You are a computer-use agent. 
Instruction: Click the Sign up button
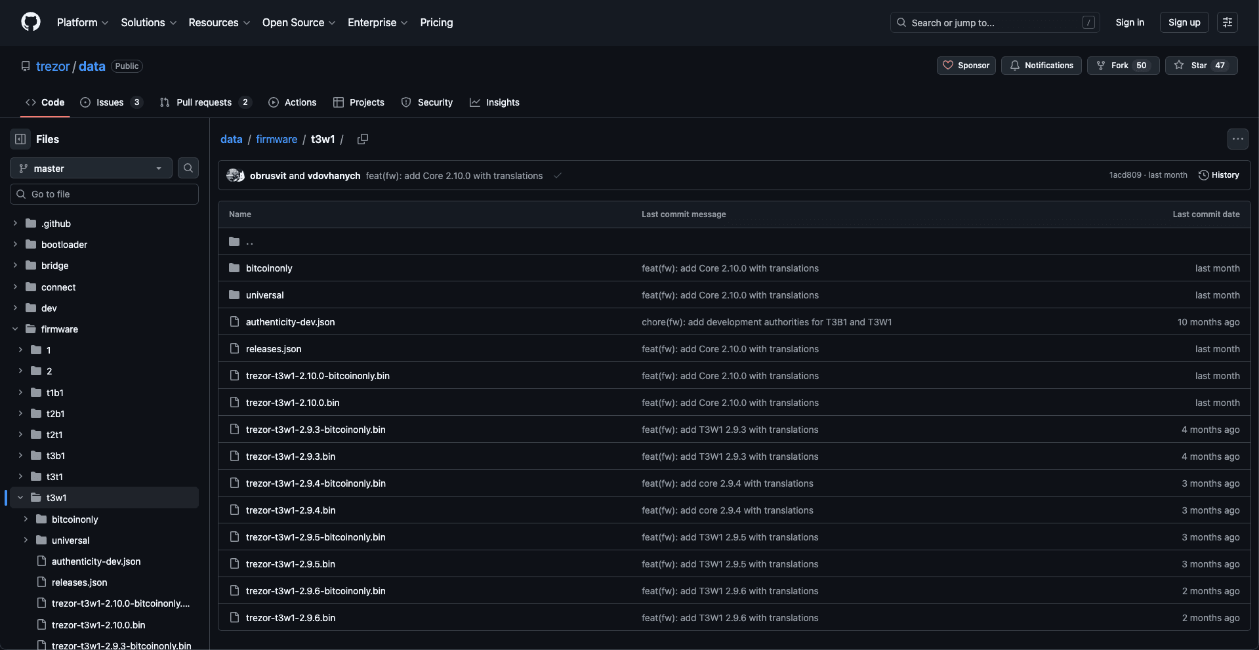(x=1183, y=22)
